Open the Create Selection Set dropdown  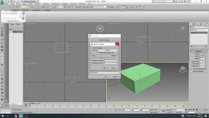click(100, 7)
